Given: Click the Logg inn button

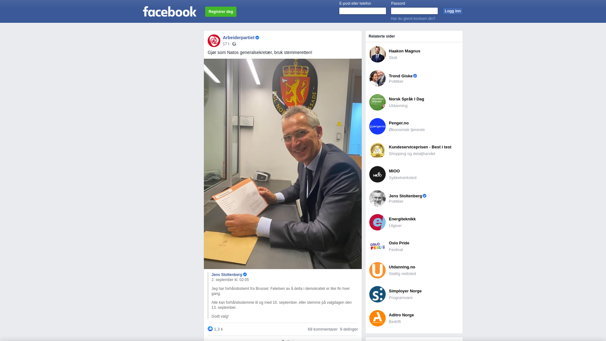Looking at the screenshot, I should coord(453,11).
